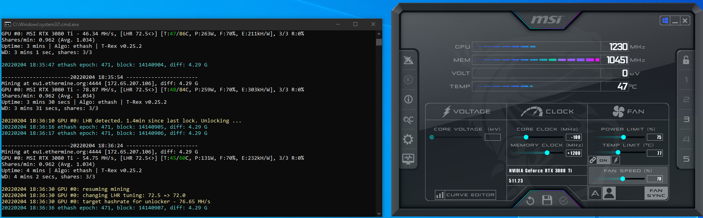Image resolution: width=703 pixels, height=218 pixels.
Task: Click the Core Voltage slider handle
Action: coord(432,137)
